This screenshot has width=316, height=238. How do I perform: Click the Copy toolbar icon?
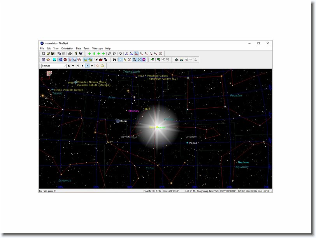[59, 54]
